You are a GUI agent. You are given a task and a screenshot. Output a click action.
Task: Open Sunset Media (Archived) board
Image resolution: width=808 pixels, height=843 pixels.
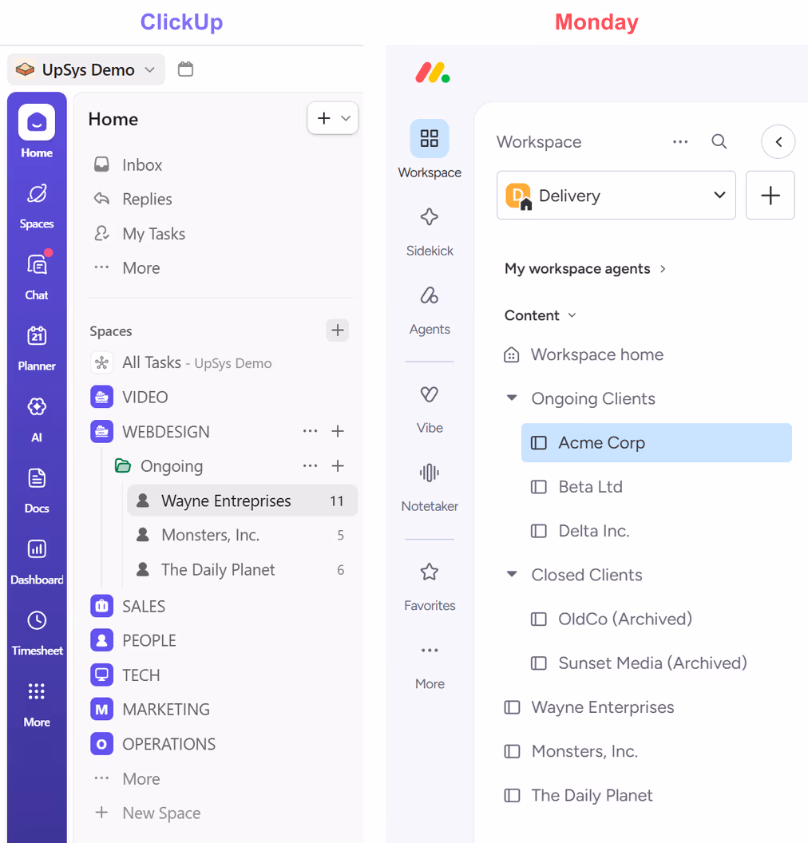pyautogui.click(x=656, y=663)
